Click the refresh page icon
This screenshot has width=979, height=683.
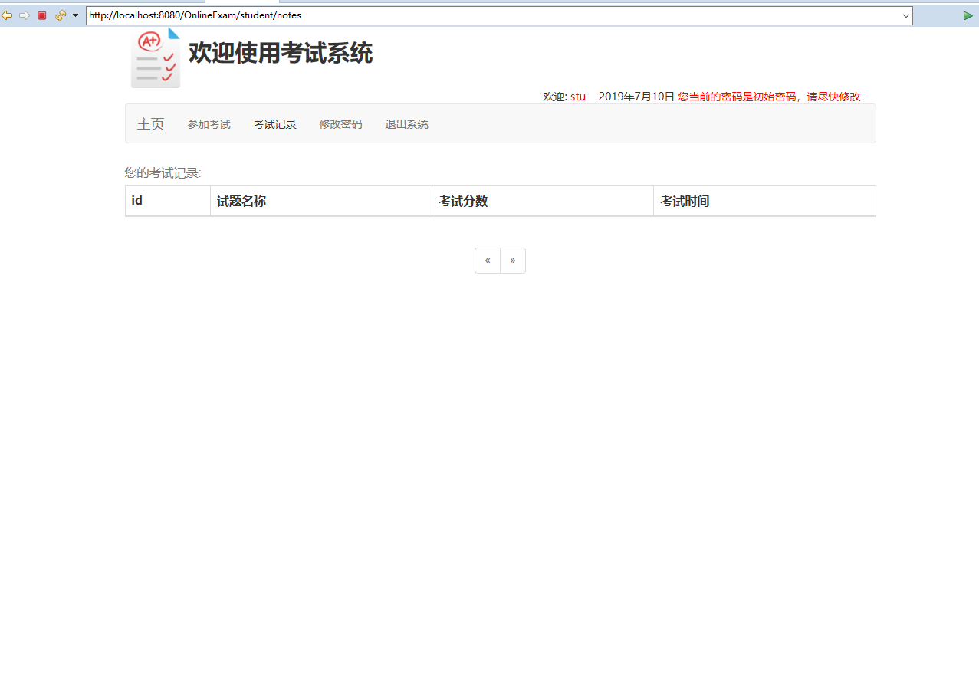(60, 15)
